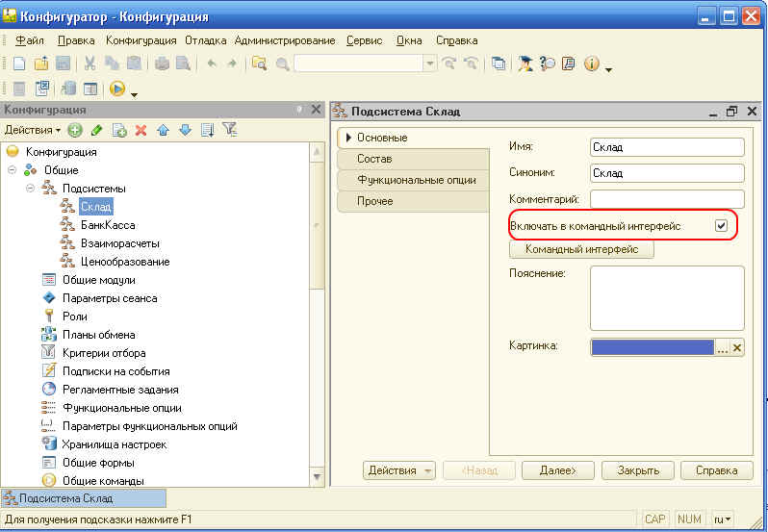Select the БанкКасса subsystem in the tree
Image resolution: width=768 pixels, height=532 pixels.
[x=108, y=225]
